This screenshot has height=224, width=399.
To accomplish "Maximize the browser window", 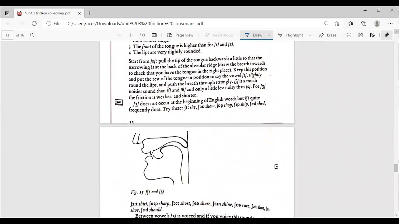I will click(x=378, y=10).
